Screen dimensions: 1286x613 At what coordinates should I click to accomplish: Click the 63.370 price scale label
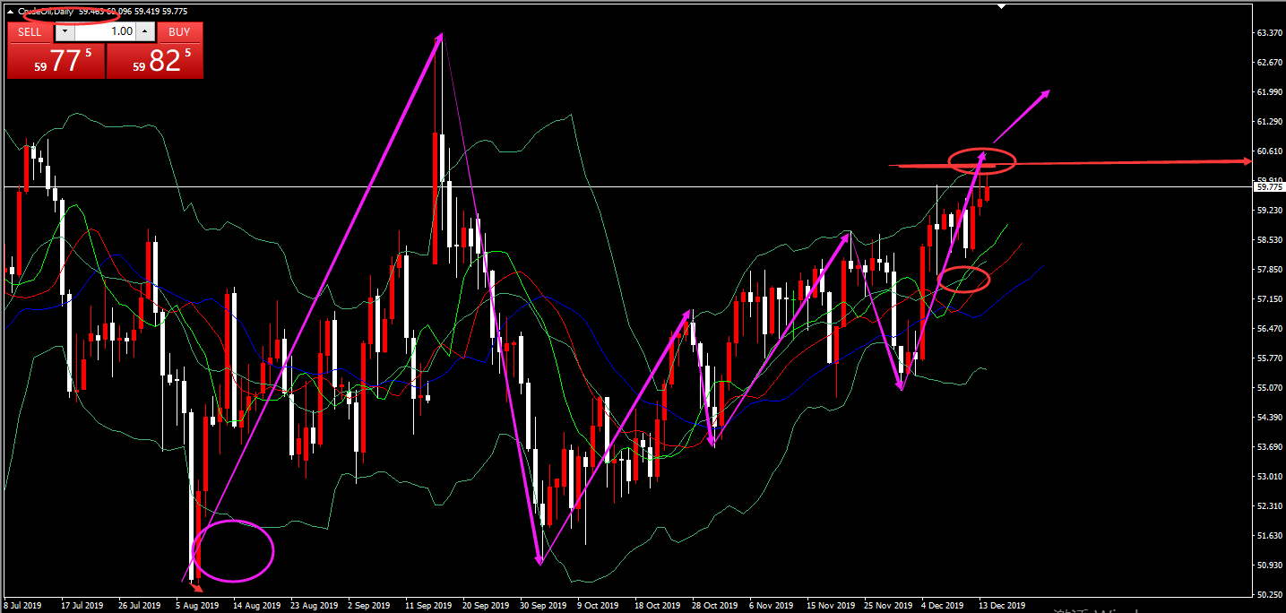[1268, 33]
